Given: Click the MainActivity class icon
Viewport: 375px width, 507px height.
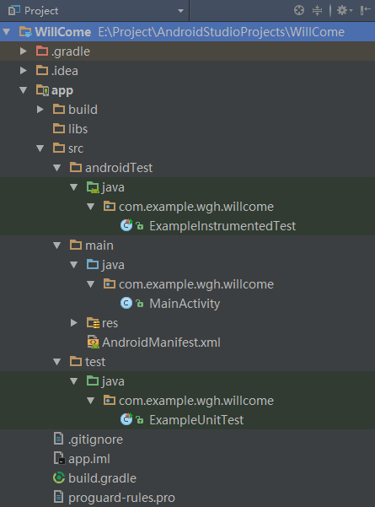Looking at the screenshot, I should point(126,304).
